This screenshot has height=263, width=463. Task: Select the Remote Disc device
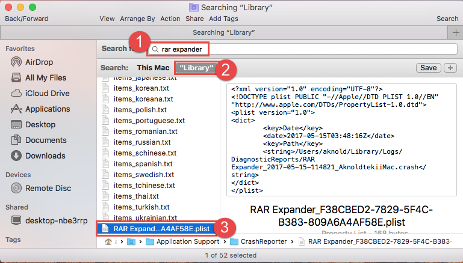(41, 188)
